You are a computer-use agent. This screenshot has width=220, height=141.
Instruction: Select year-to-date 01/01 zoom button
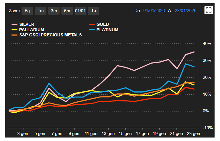coord(80,11)
